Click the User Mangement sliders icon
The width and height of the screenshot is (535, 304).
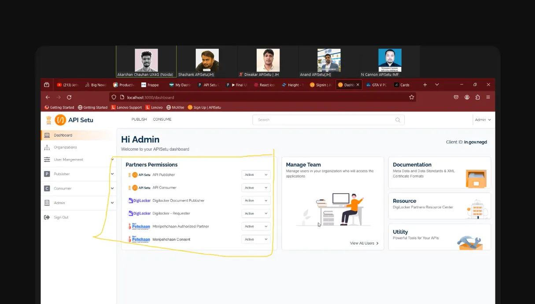click(x=47, y=159)
